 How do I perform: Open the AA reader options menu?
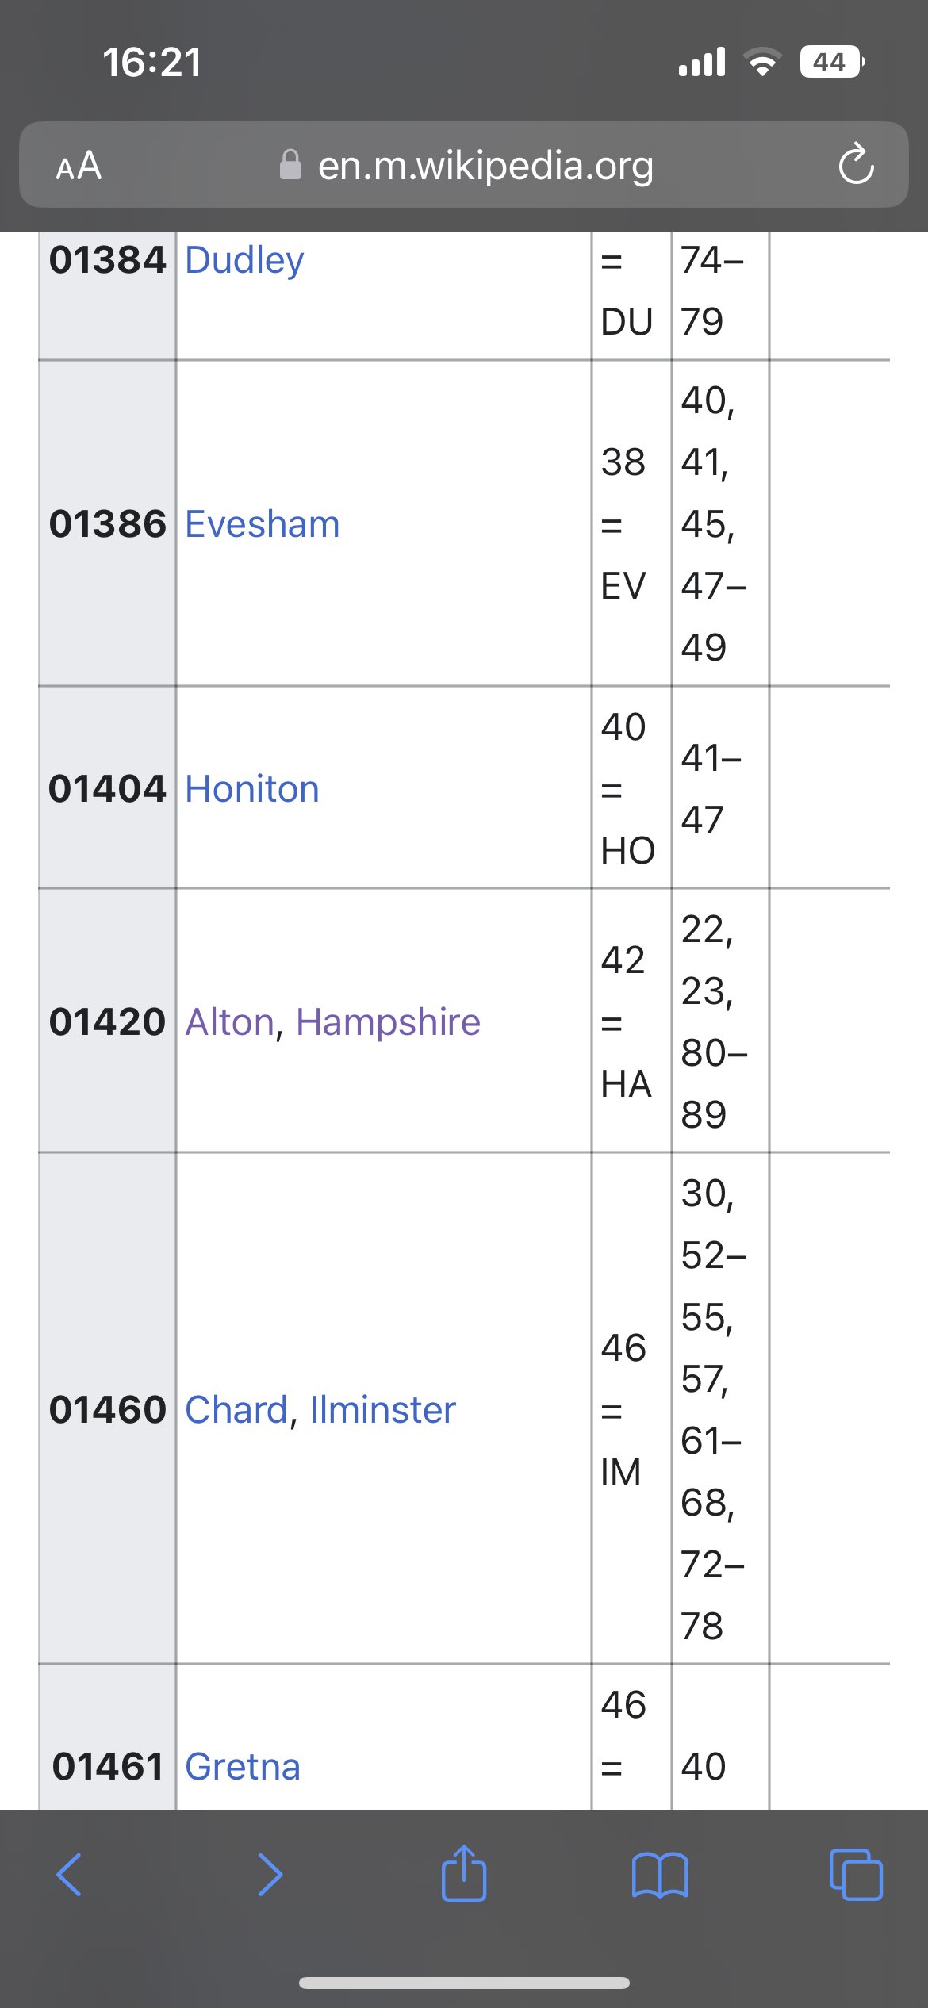tap(79, 166)
